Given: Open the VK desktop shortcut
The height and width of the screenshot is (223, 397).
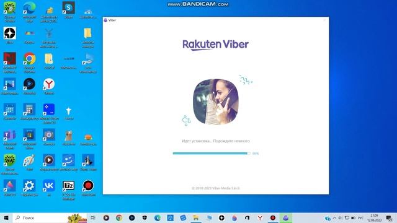Looking at the screenshot, I should (49, 186).
